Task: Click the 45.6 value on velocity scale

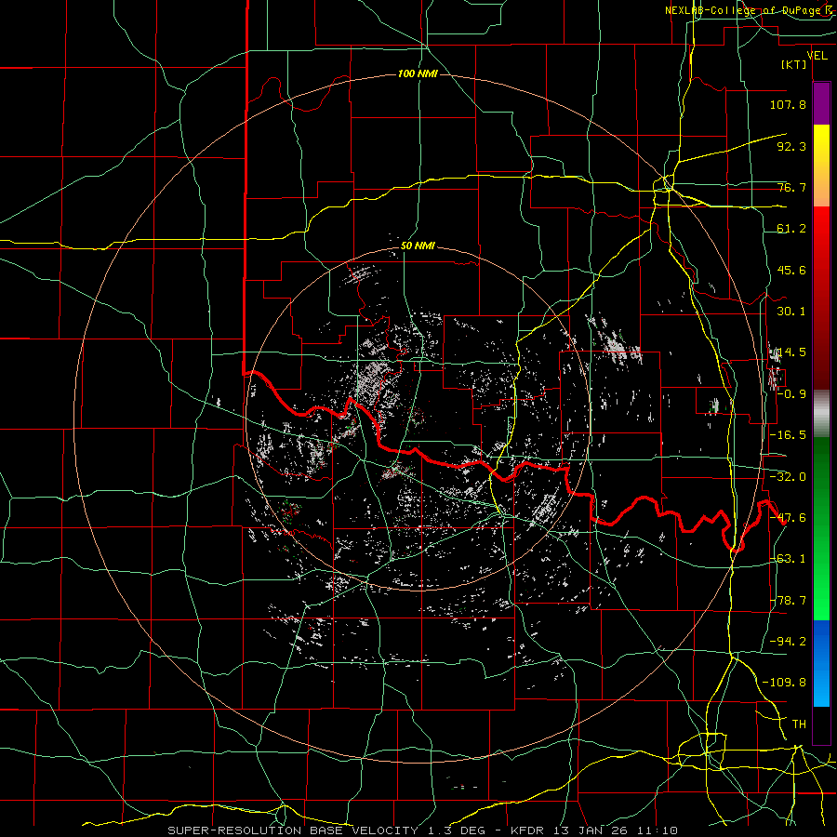Action: click(791, 270)
